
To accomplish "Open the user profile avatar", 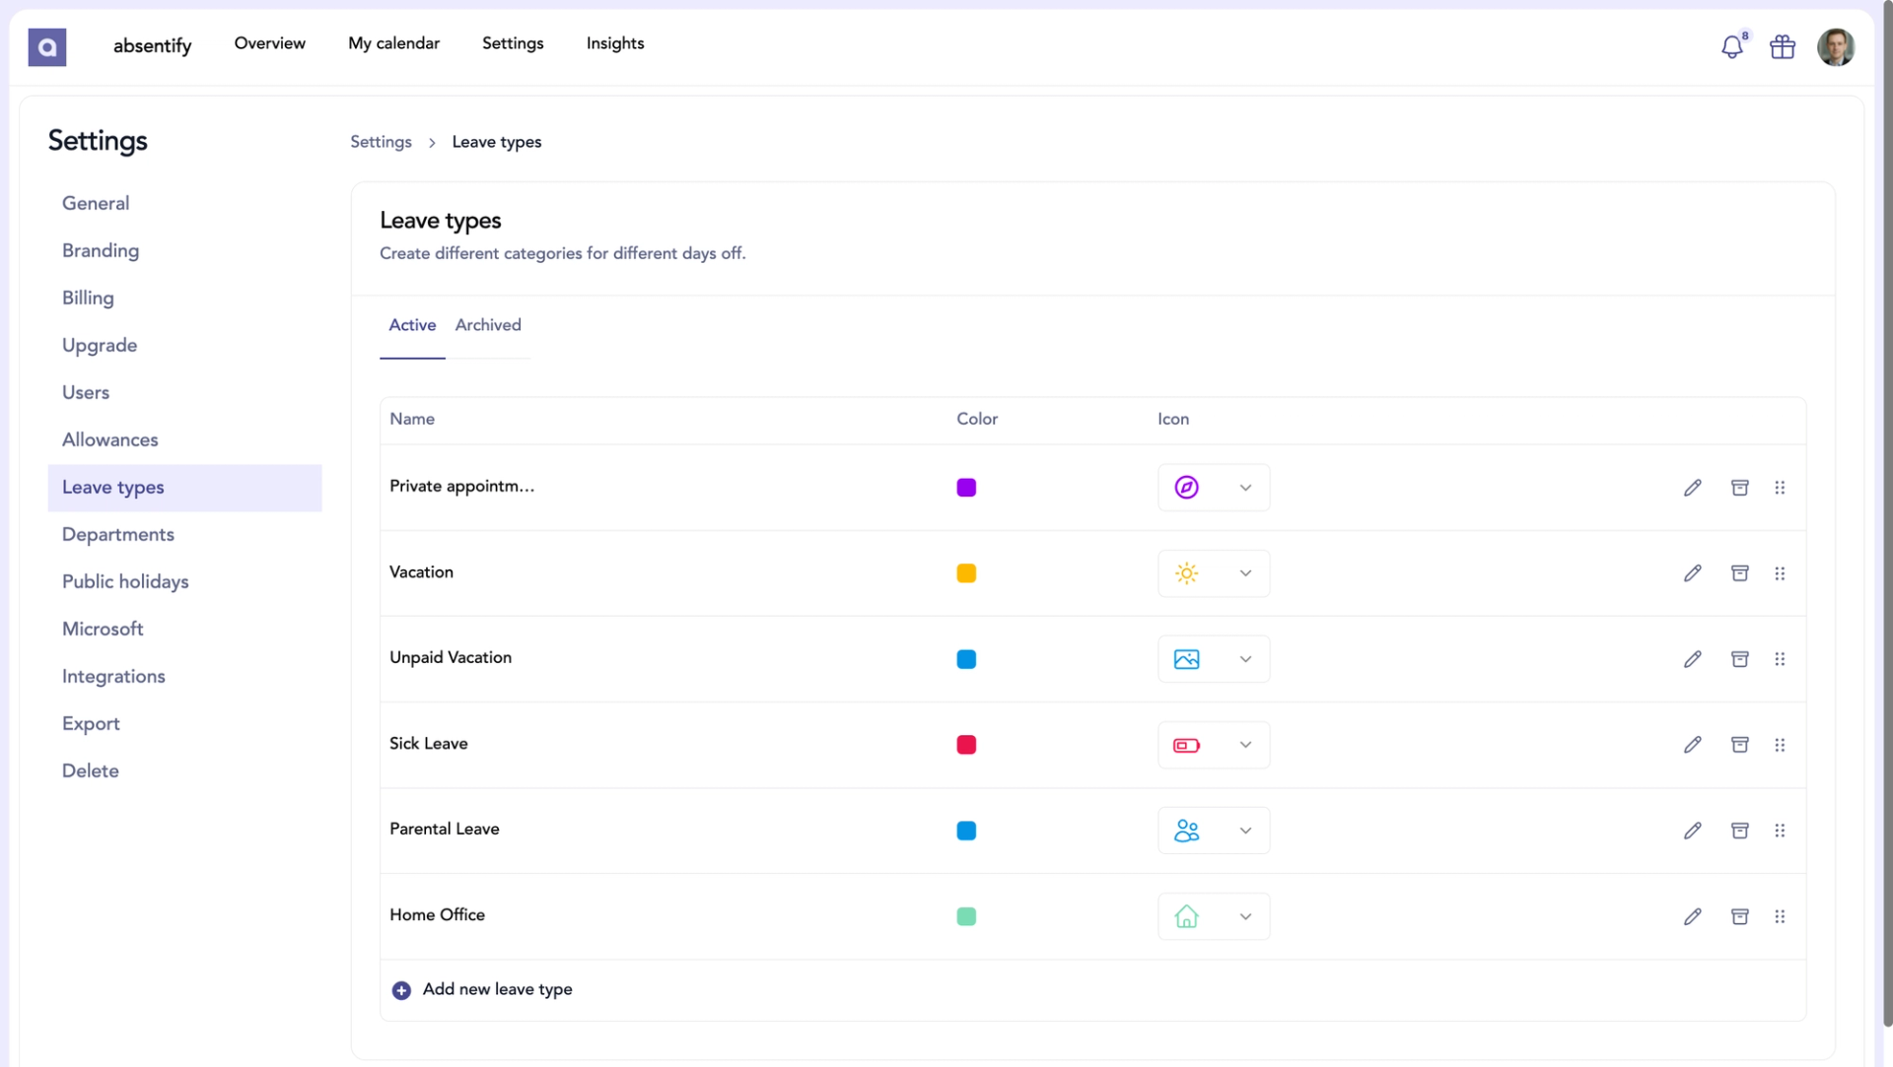I will [1835, 46].
